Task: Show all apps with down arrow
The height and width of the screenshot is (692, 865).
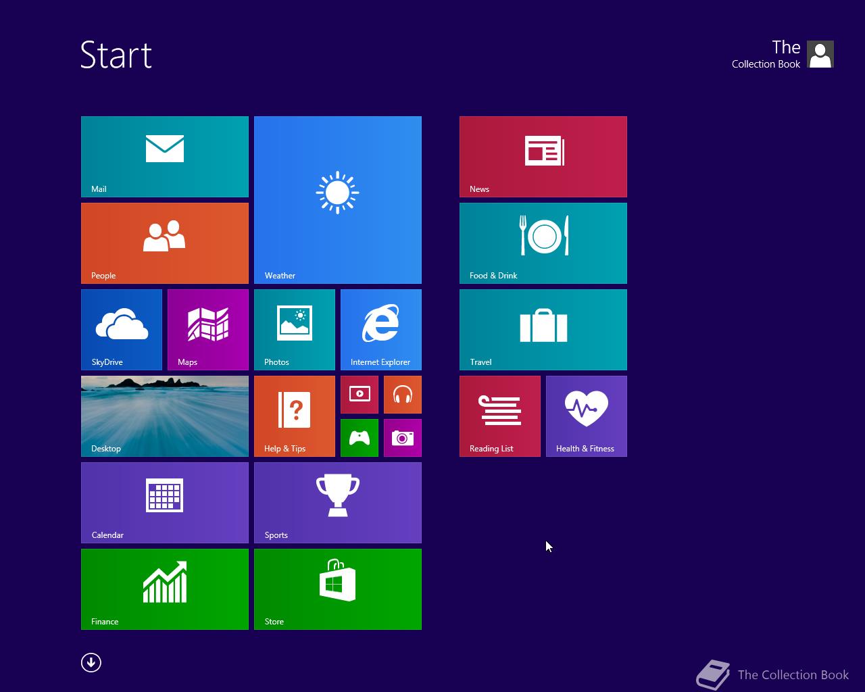Action: (x=91, y=662)
